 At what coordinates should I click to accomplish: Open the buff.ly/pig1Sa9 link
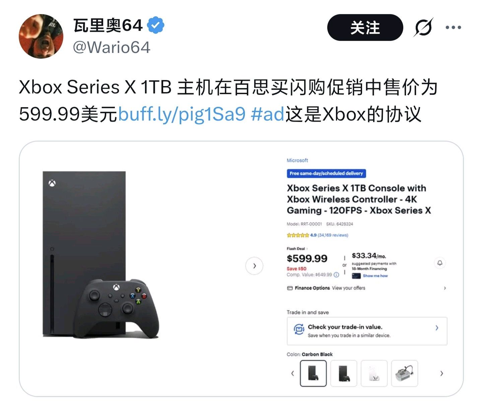pyautogui.click(x=182, y=114)
